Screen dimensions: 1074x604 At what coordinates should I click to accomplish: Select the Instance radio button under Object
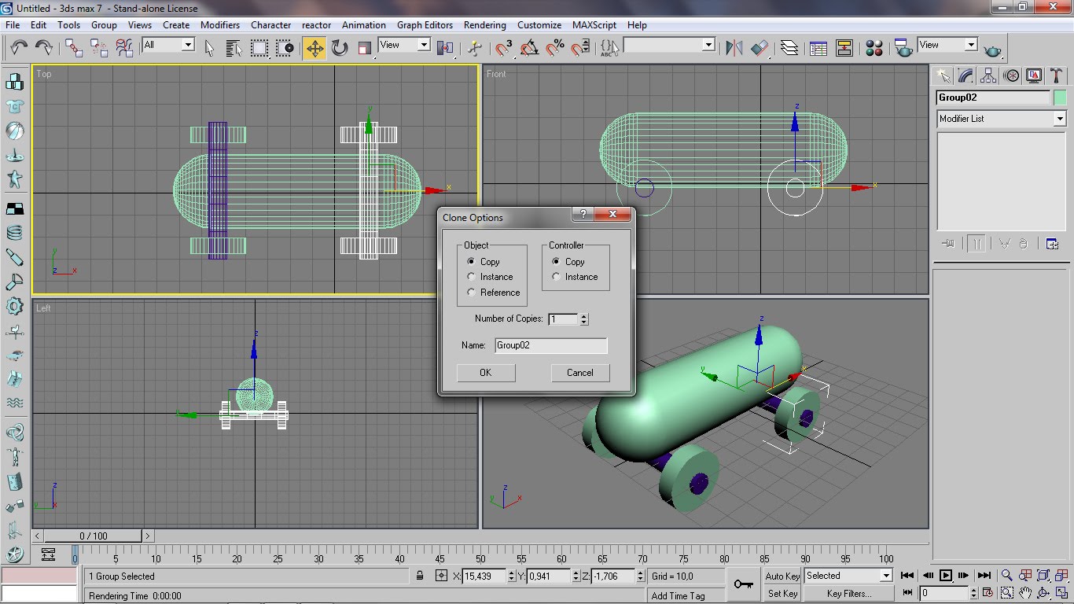[x=472, y=277]
